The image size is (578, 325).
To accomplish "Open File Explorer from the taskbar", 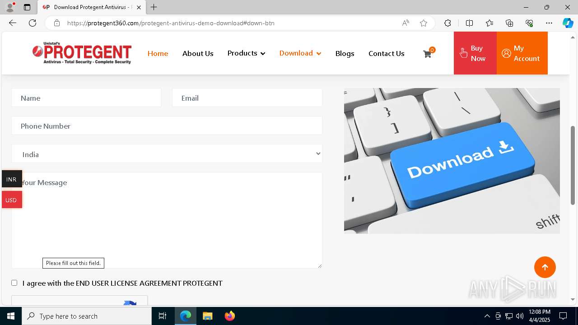I will [x=207, y=316].
